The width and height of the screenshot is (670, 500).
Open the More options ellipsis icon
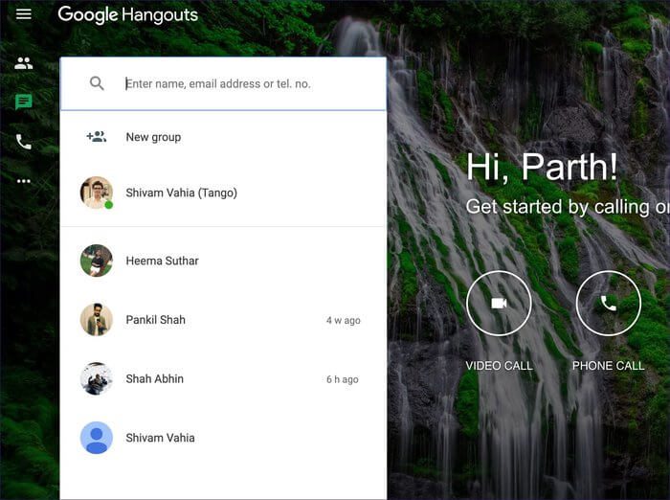[x=24, y=181]
